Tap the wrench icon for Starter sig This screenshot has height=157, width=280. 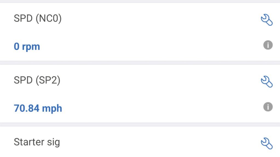[267, 143]
